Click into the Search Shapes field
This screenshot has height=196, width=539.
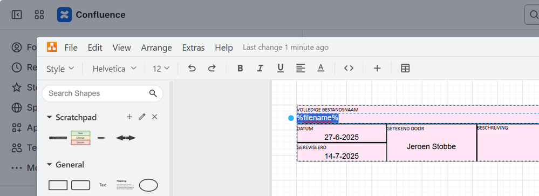click(x=103, y=93)
